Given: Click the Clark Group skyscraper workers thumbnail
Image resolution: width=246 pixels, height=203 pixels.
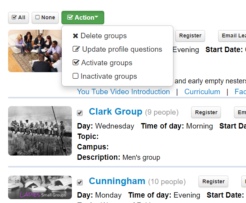Looking at the screenshot, I should click(x=40, y=131).
